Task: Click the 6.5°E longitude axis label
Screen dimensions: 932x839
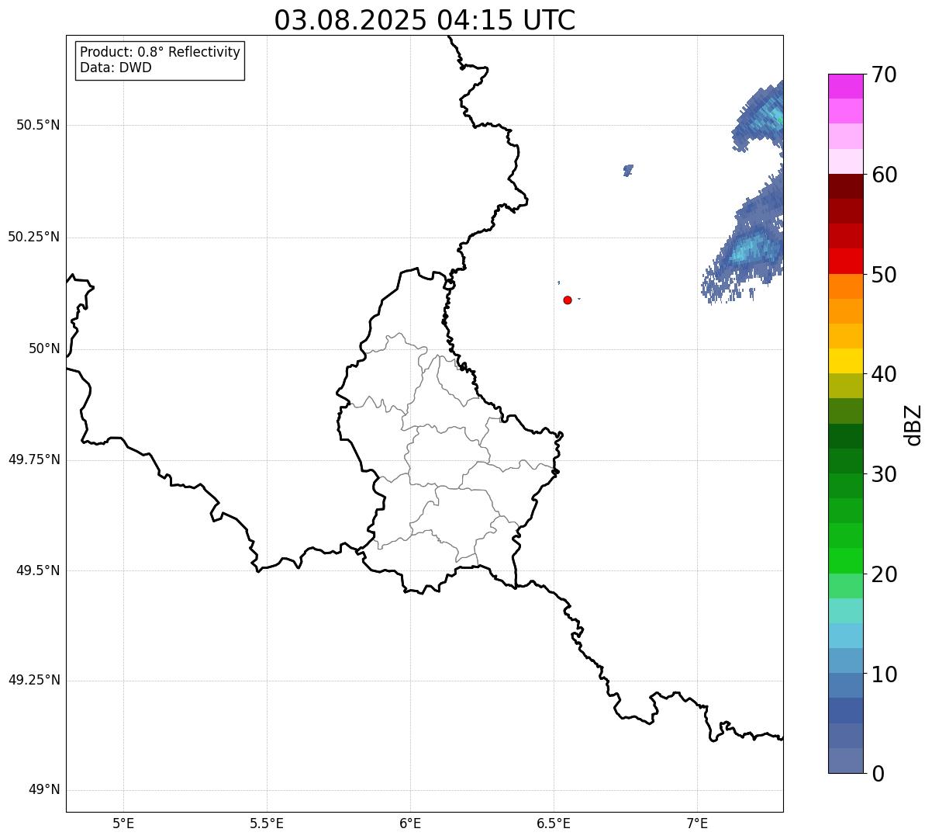Action: [x=554, y=823]
